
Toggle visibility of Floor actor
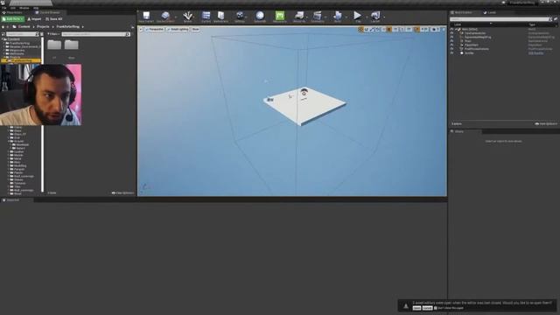coord(451,41)
